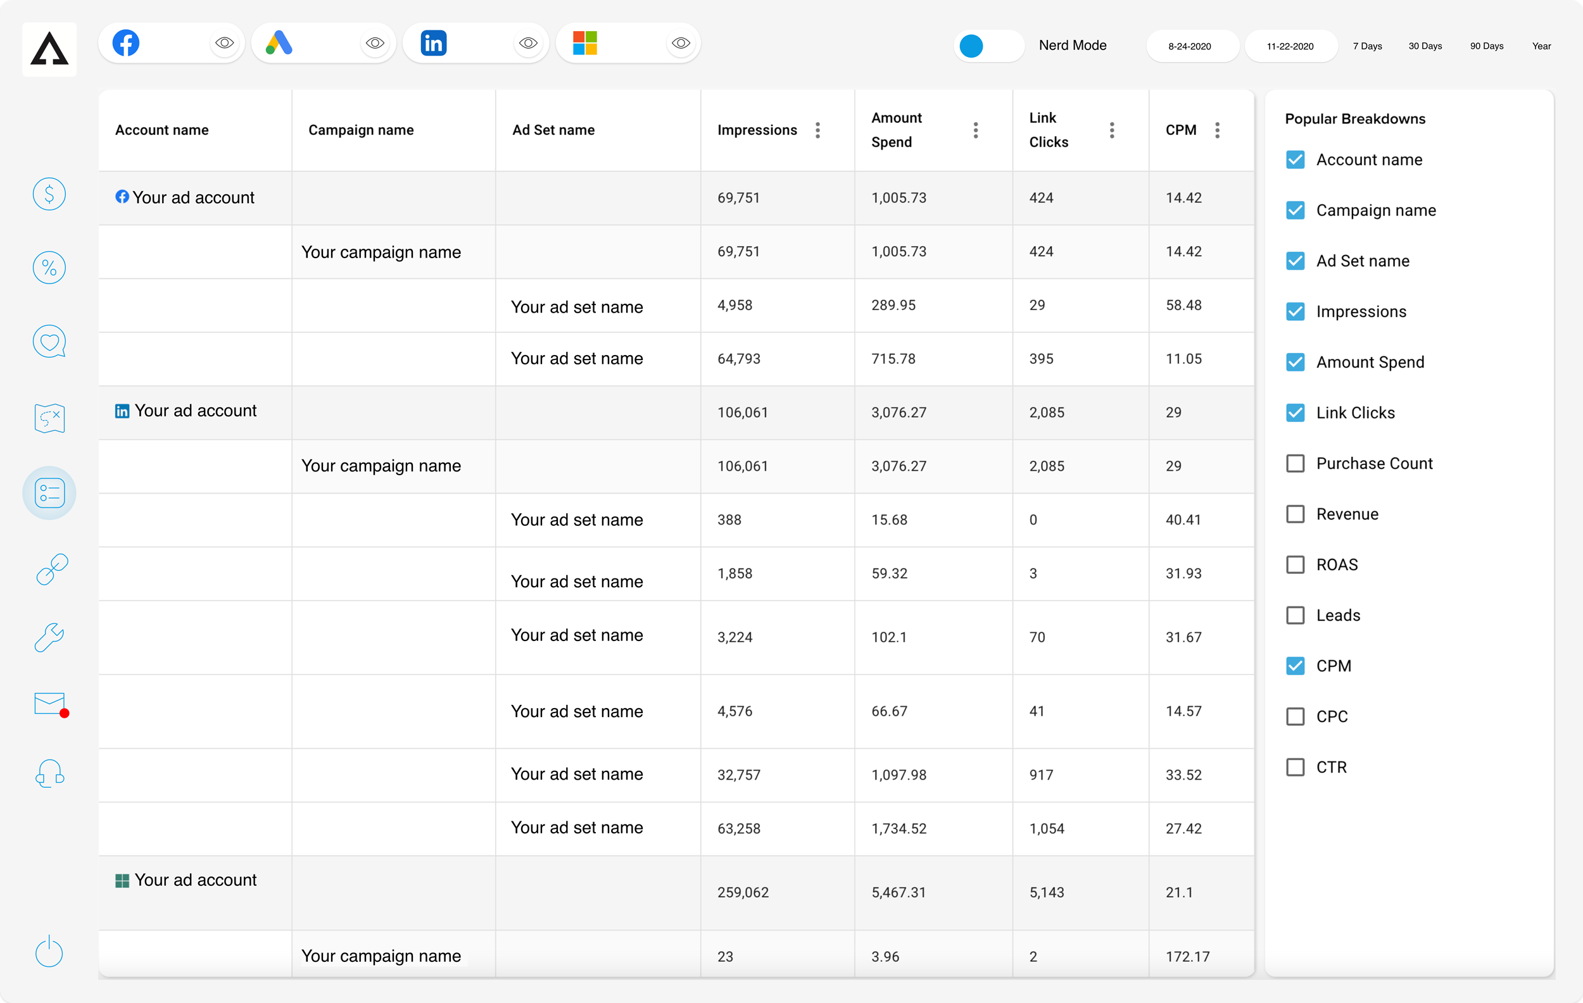Open the dollar sign sidebar icon
The height and width of the screenshot is (1003, 1583).
click(x=49, y=194)
